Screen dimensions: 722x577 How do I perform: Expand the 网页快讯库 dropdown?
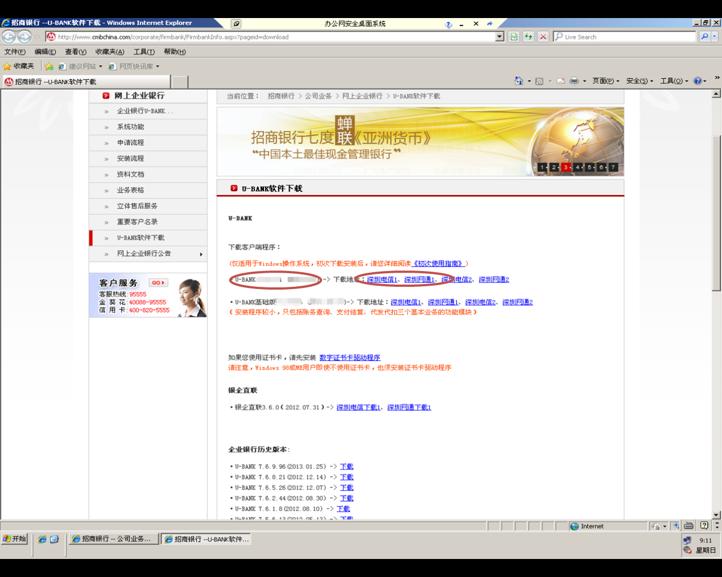[x=157, y=66]
